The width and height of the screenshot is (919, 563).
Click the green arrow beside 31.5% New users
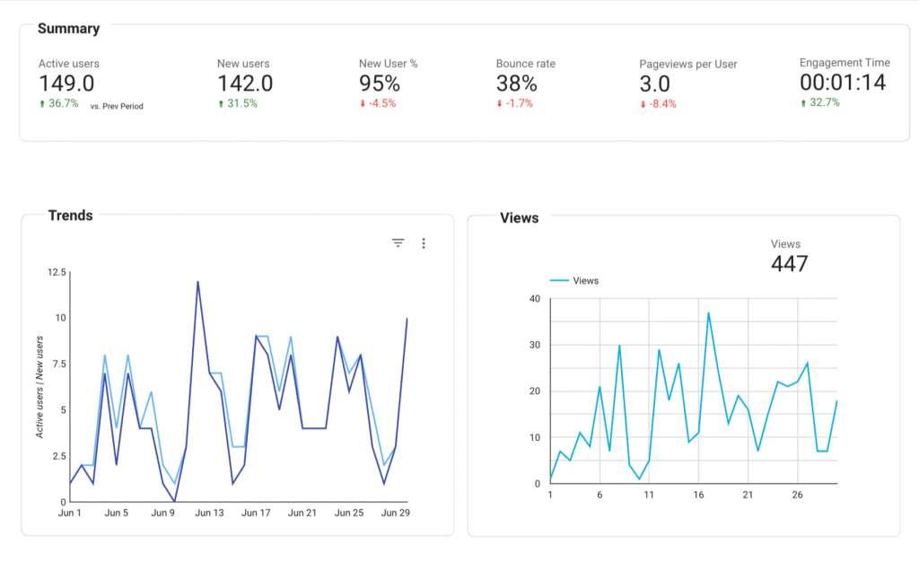pyautogui.click(x=221, y=104)
